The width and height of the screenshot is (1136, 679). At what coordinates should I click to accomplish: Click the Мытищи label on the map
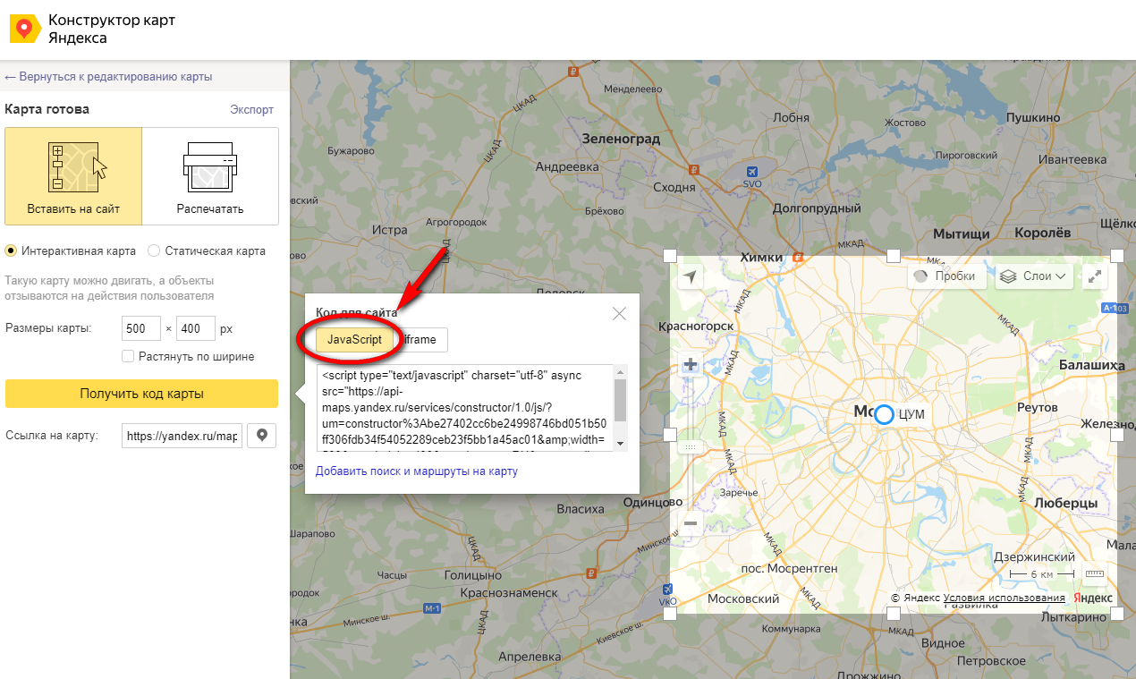click(962, 233)
